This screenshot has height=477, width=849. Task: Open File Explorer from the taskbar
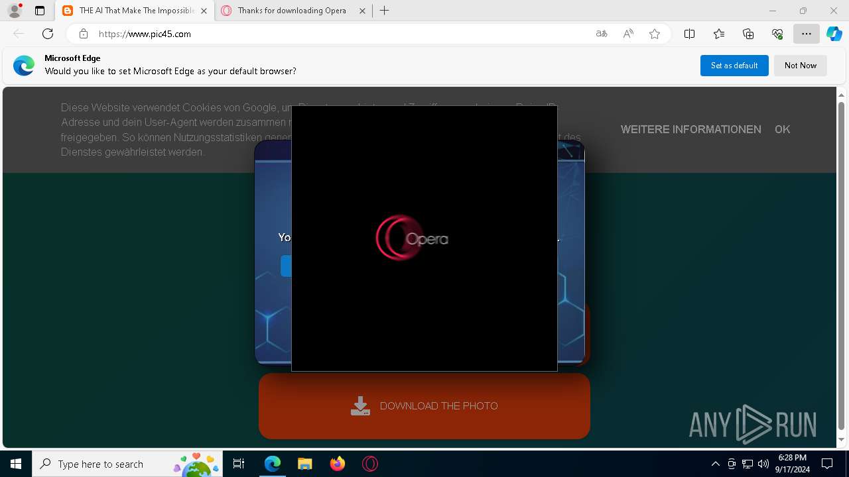click(x=305, y=464)
